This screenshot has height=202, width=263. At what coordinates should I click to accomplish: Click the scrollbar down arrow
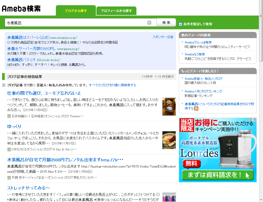(261, 200)
